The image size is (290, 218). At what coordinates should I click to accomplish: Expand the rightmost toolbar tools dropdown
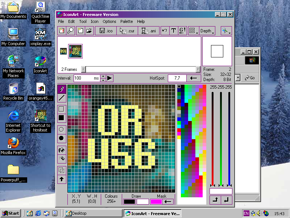[x=226, y=31]
